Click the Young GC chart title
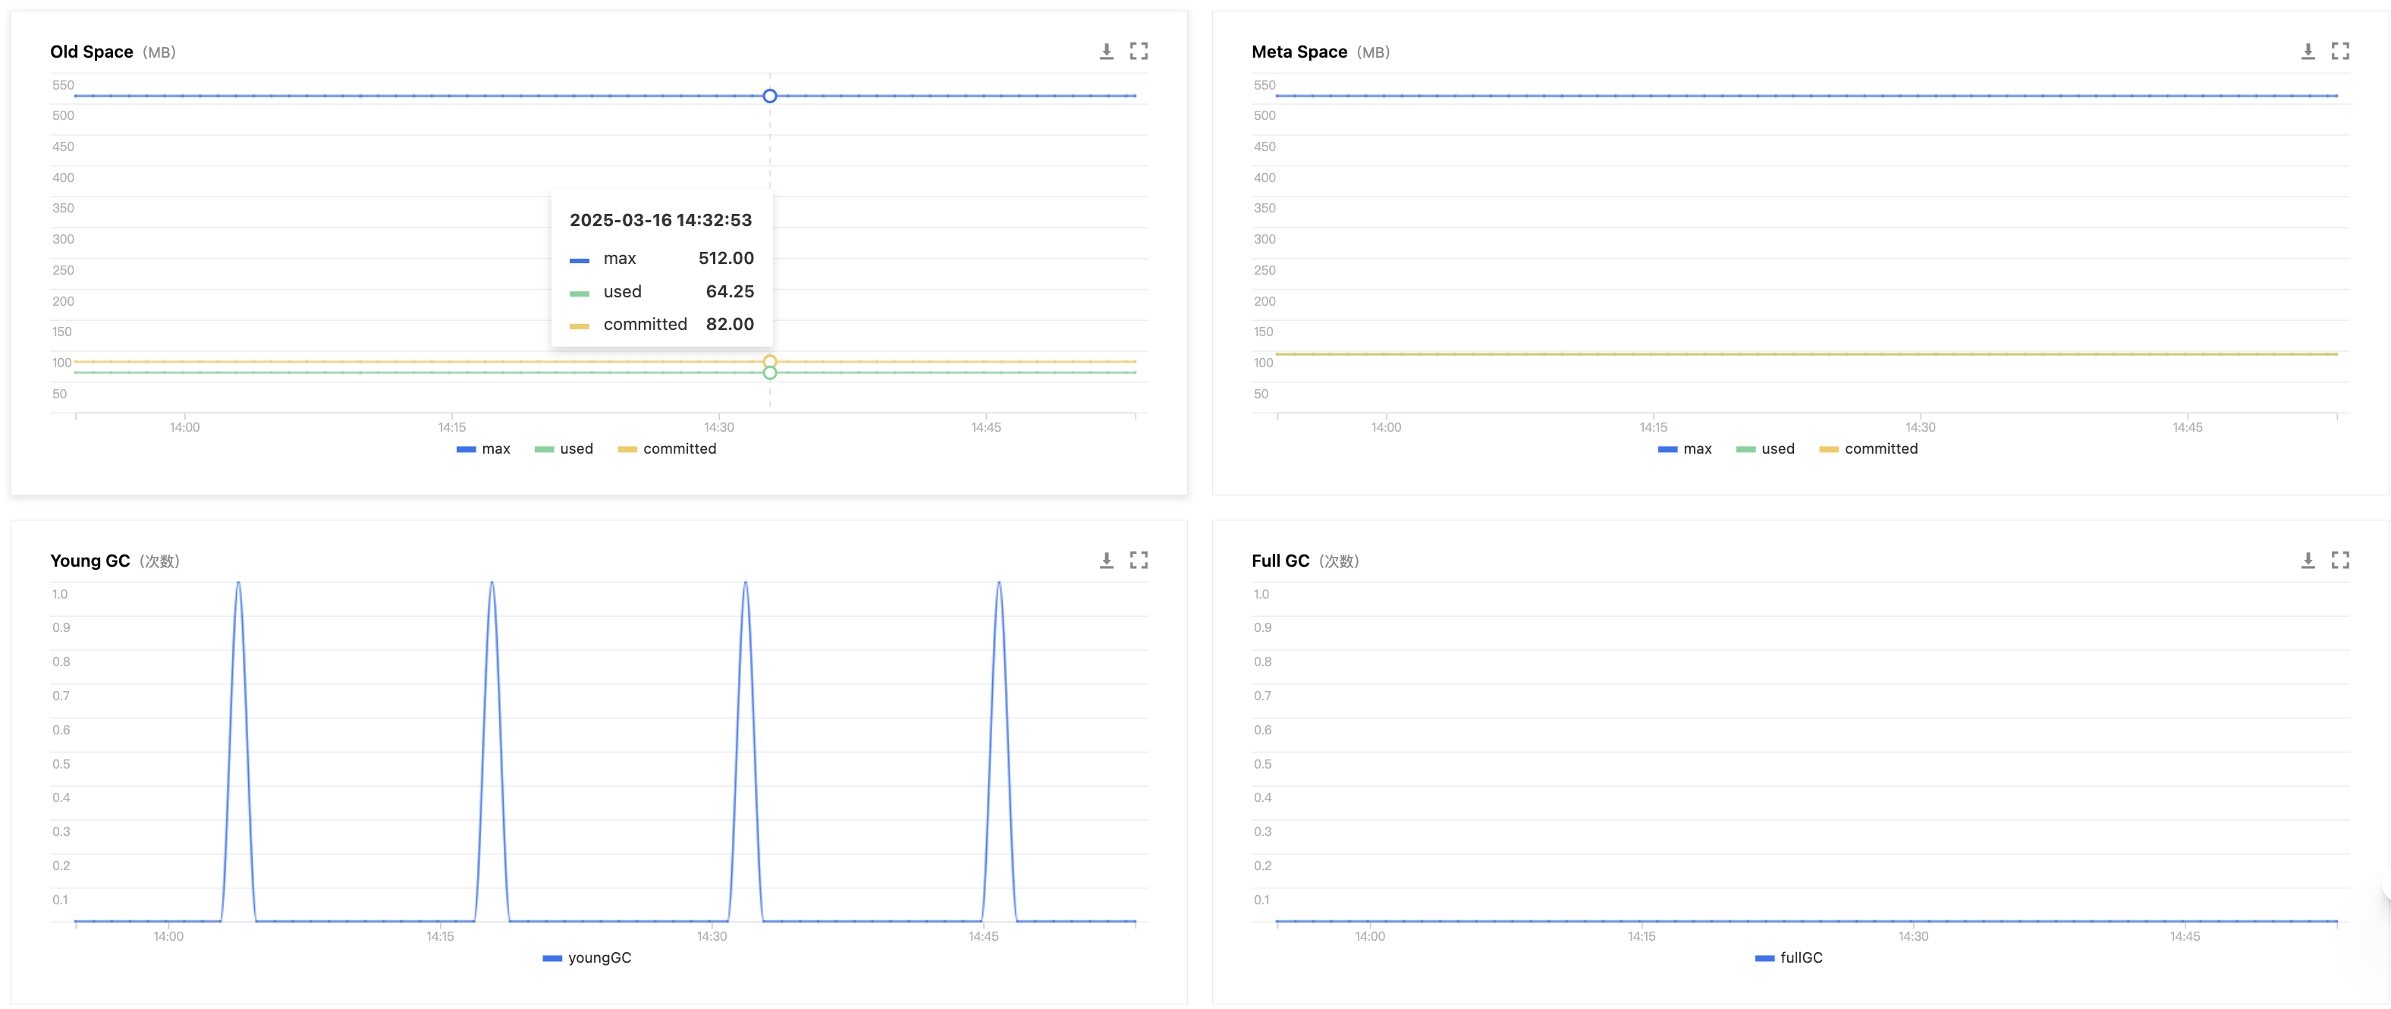This screenshot has width=2391, height=1009. 90,561
